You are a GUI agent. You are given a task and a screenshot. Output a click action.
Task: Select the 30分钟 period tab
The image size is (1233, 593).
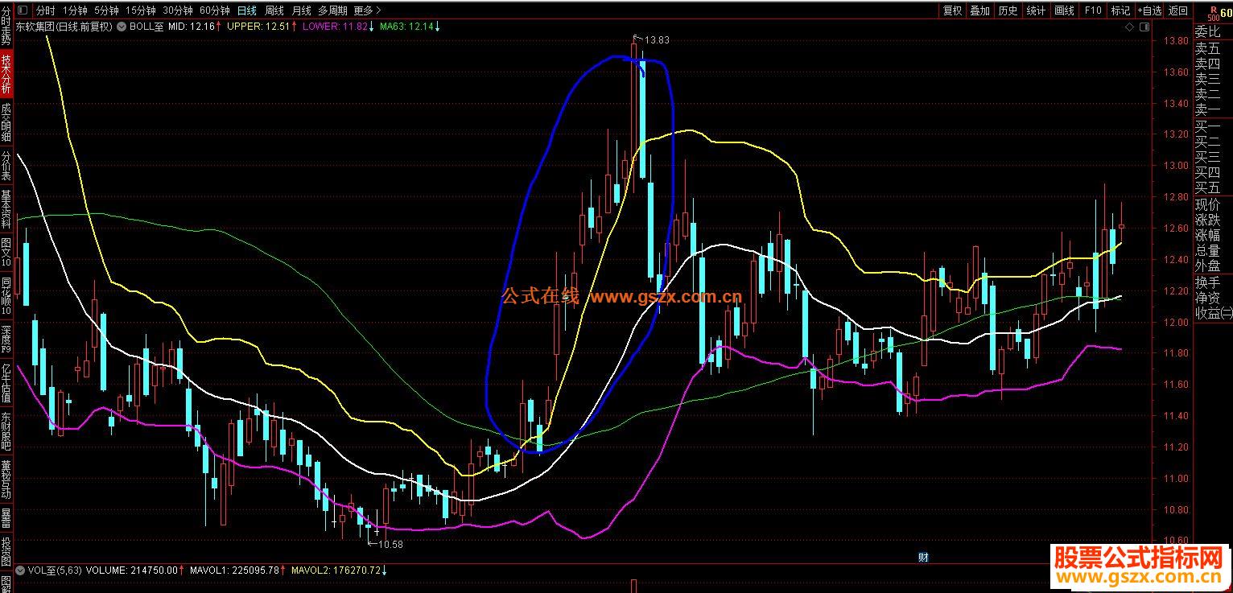pos(178,10)
